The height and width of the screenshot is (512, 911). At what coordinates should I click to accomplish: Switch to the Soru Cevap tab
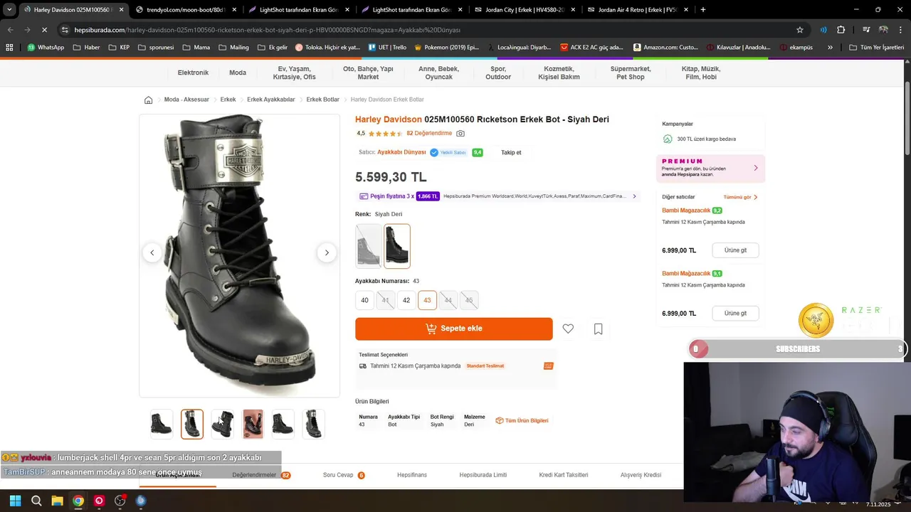344,475
